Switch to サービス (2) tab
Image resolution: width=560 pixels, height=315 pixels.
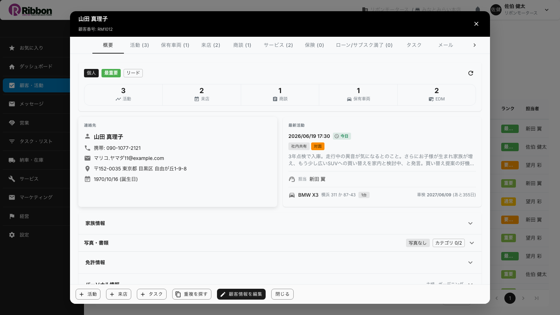[278, 45]
